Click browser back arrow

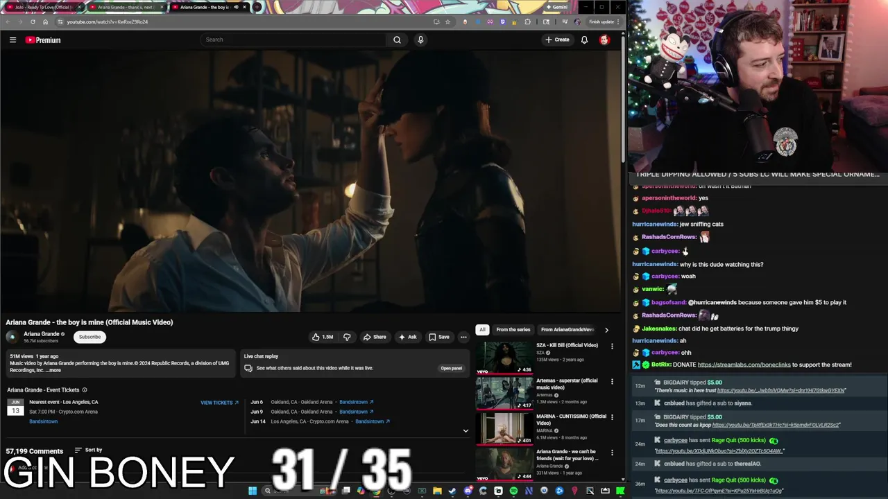coord(8,21)
